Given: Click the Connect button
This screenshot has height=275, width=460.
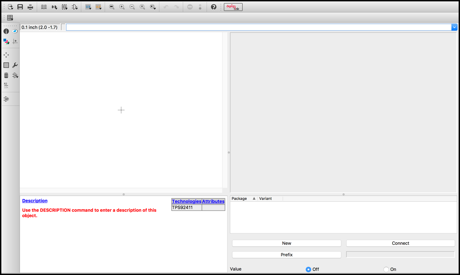Looking at the screenshot, I should [401, 243].
